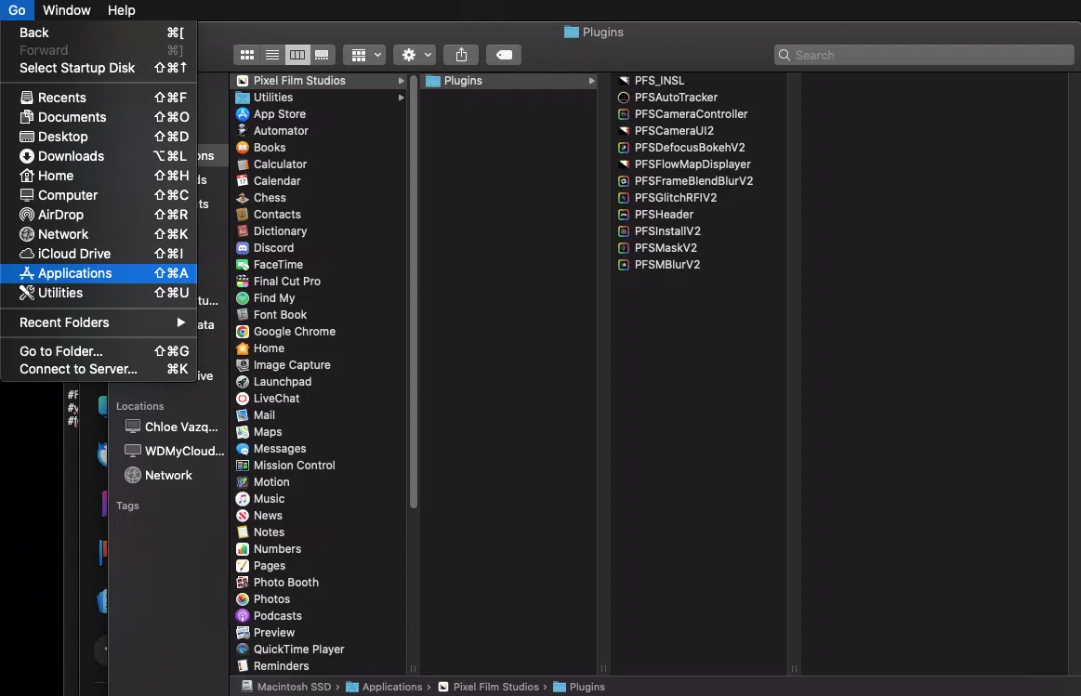Viewport: 1081px width, 696px height.
Task: Click Pixel Film Studios in path bar
Action: [489, 687]
